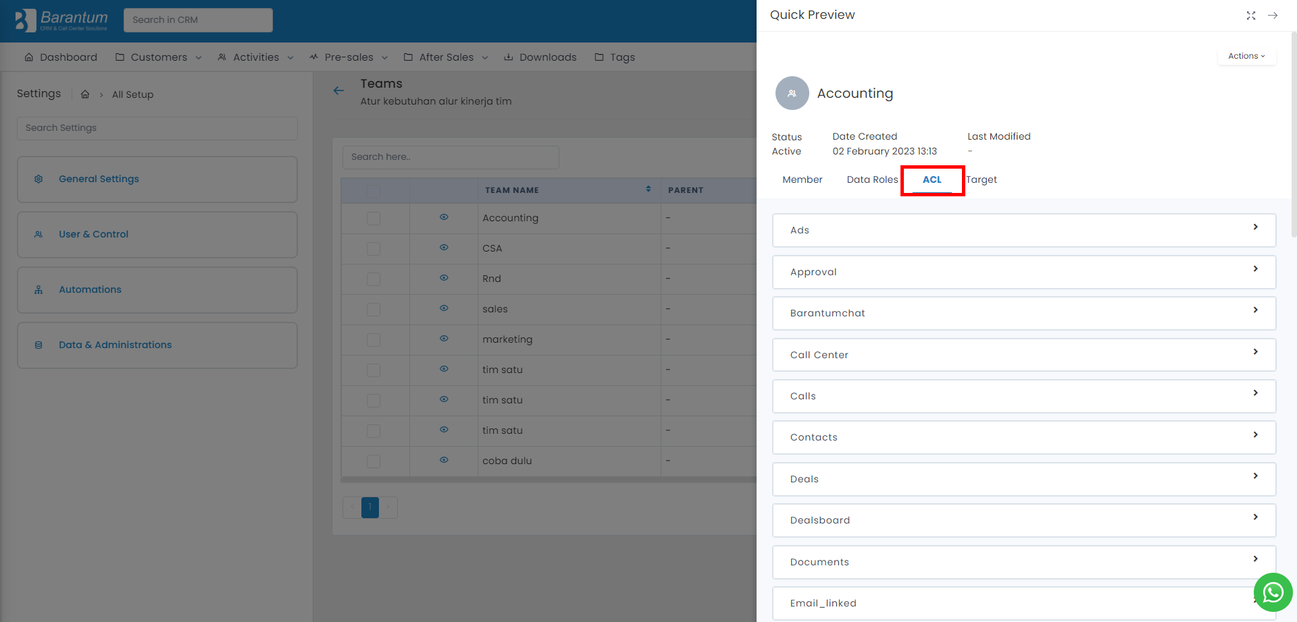1297x622 pixels.
Task: Check the Accounting row checkbox
Action: click(374, 219)
